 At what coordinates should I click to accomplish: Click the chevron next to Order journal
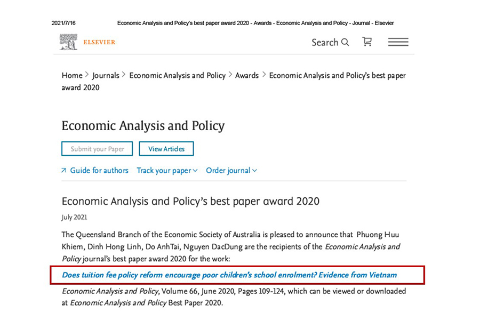pyautogui.click(x=254, y=171)
